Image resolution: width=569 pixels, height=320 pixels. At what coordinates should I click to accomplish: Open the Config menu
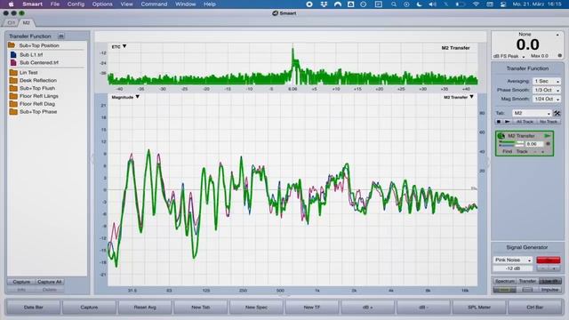pos(76,4)
